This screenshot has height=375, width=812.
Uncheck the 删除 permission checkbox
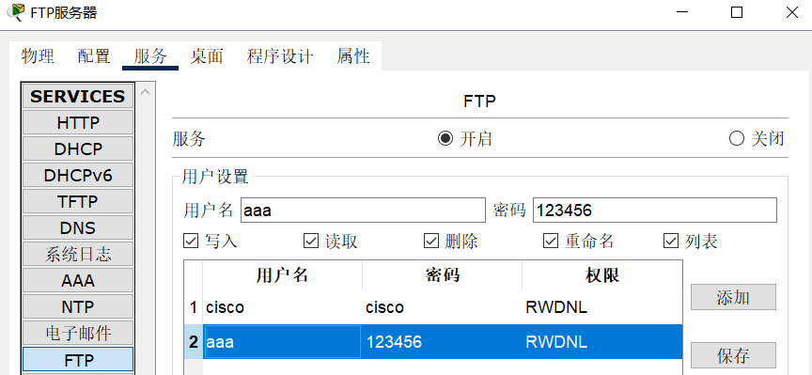(x=430, y=241)
